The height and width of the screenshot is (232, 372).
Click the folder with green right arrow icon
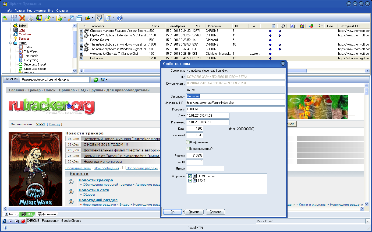click(59, 18)
